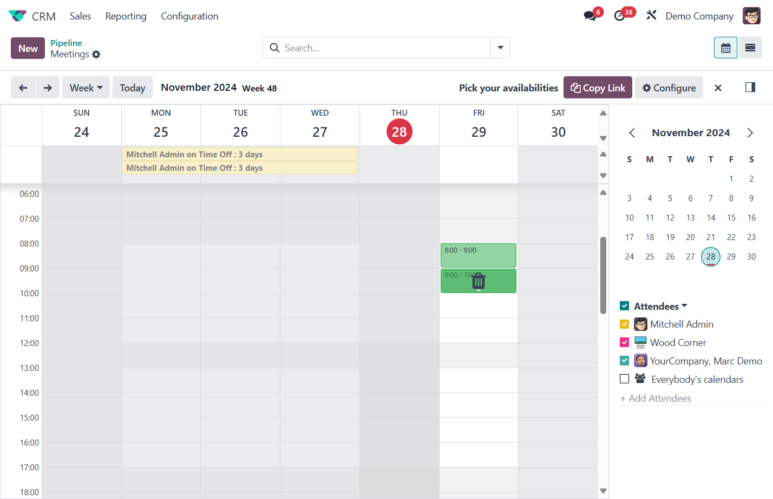The width and height of the screenshot is (773, 499).
Task: Uncheck Wood Corner attendee checkbox
Action: click(x=624, y=343)
